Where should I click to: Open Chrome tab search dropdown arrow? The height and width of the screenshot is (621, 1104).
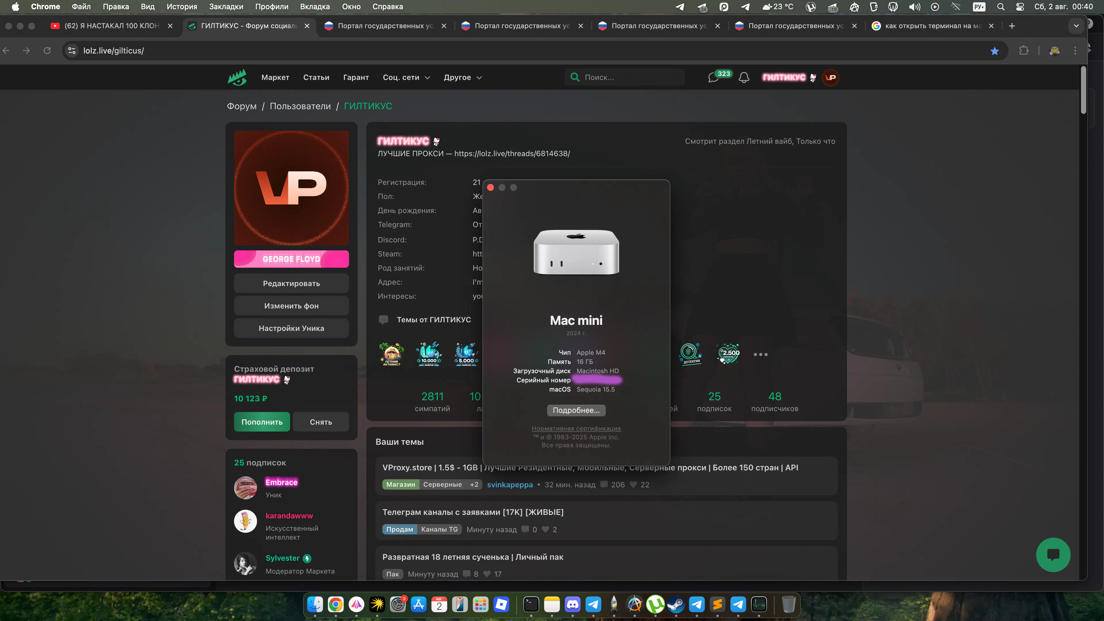tap(1076, 26)
